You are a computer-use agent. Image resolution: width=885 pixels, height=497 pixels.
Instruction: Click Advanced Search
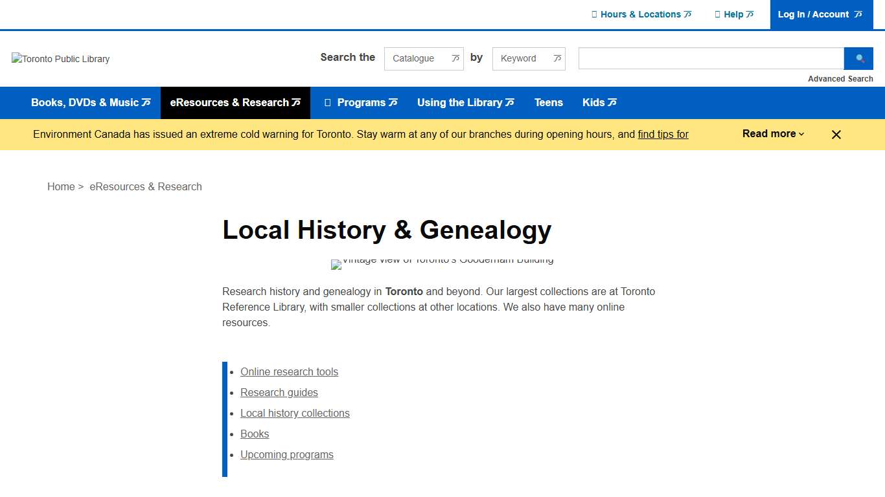pos(840,78)
